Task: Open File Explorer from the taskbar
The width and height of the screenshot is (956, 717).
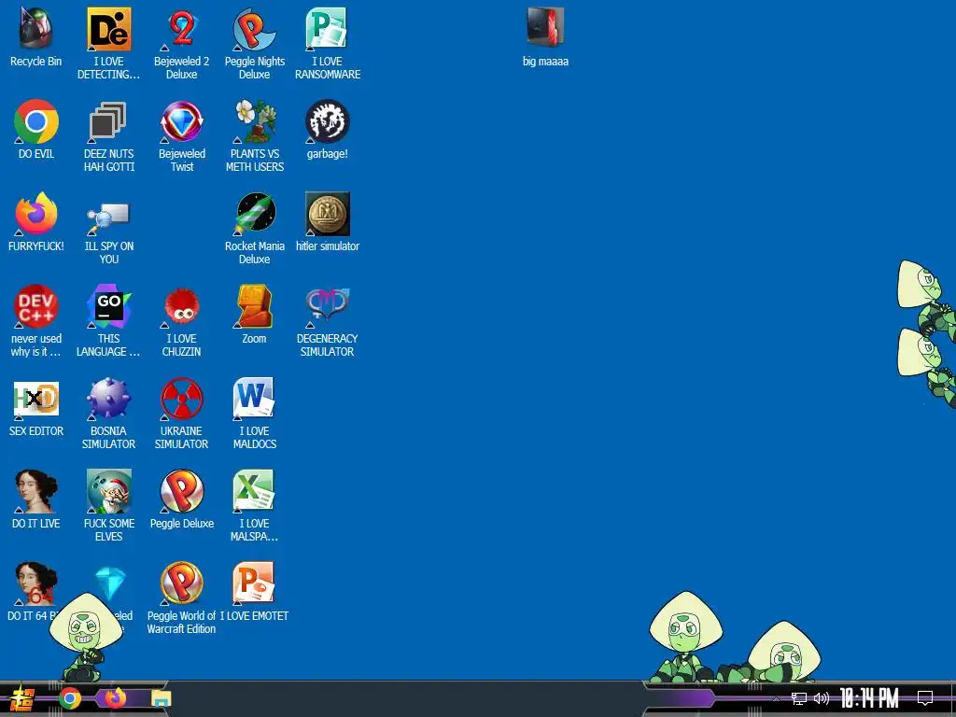Action: tap(161, 698)
